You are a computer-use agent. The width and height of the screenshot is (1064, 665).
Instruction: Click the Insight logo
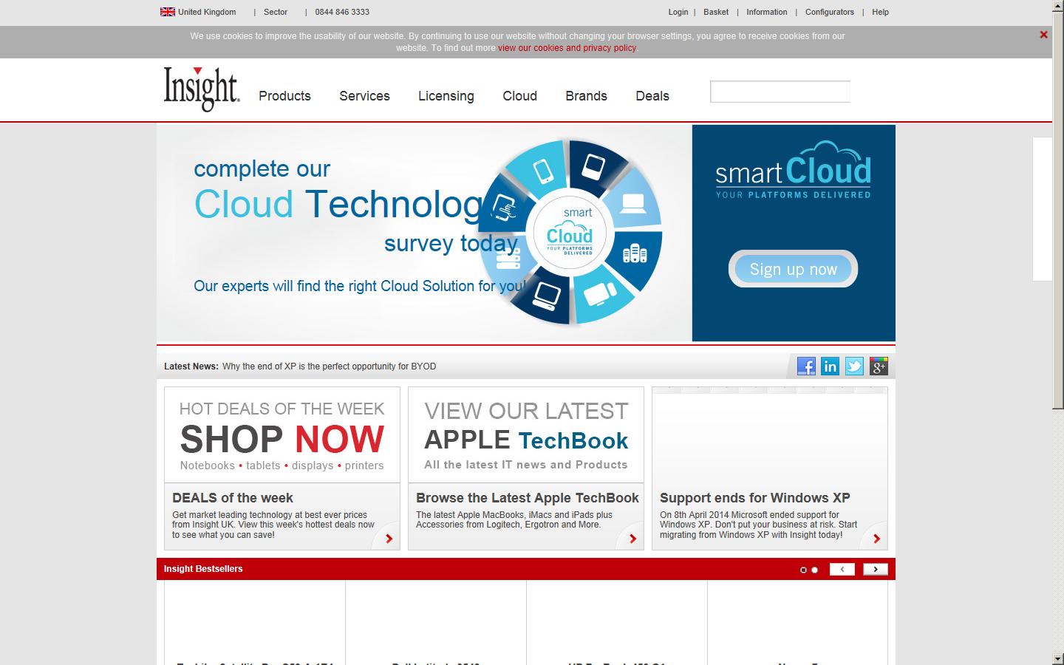coord(200,88)
